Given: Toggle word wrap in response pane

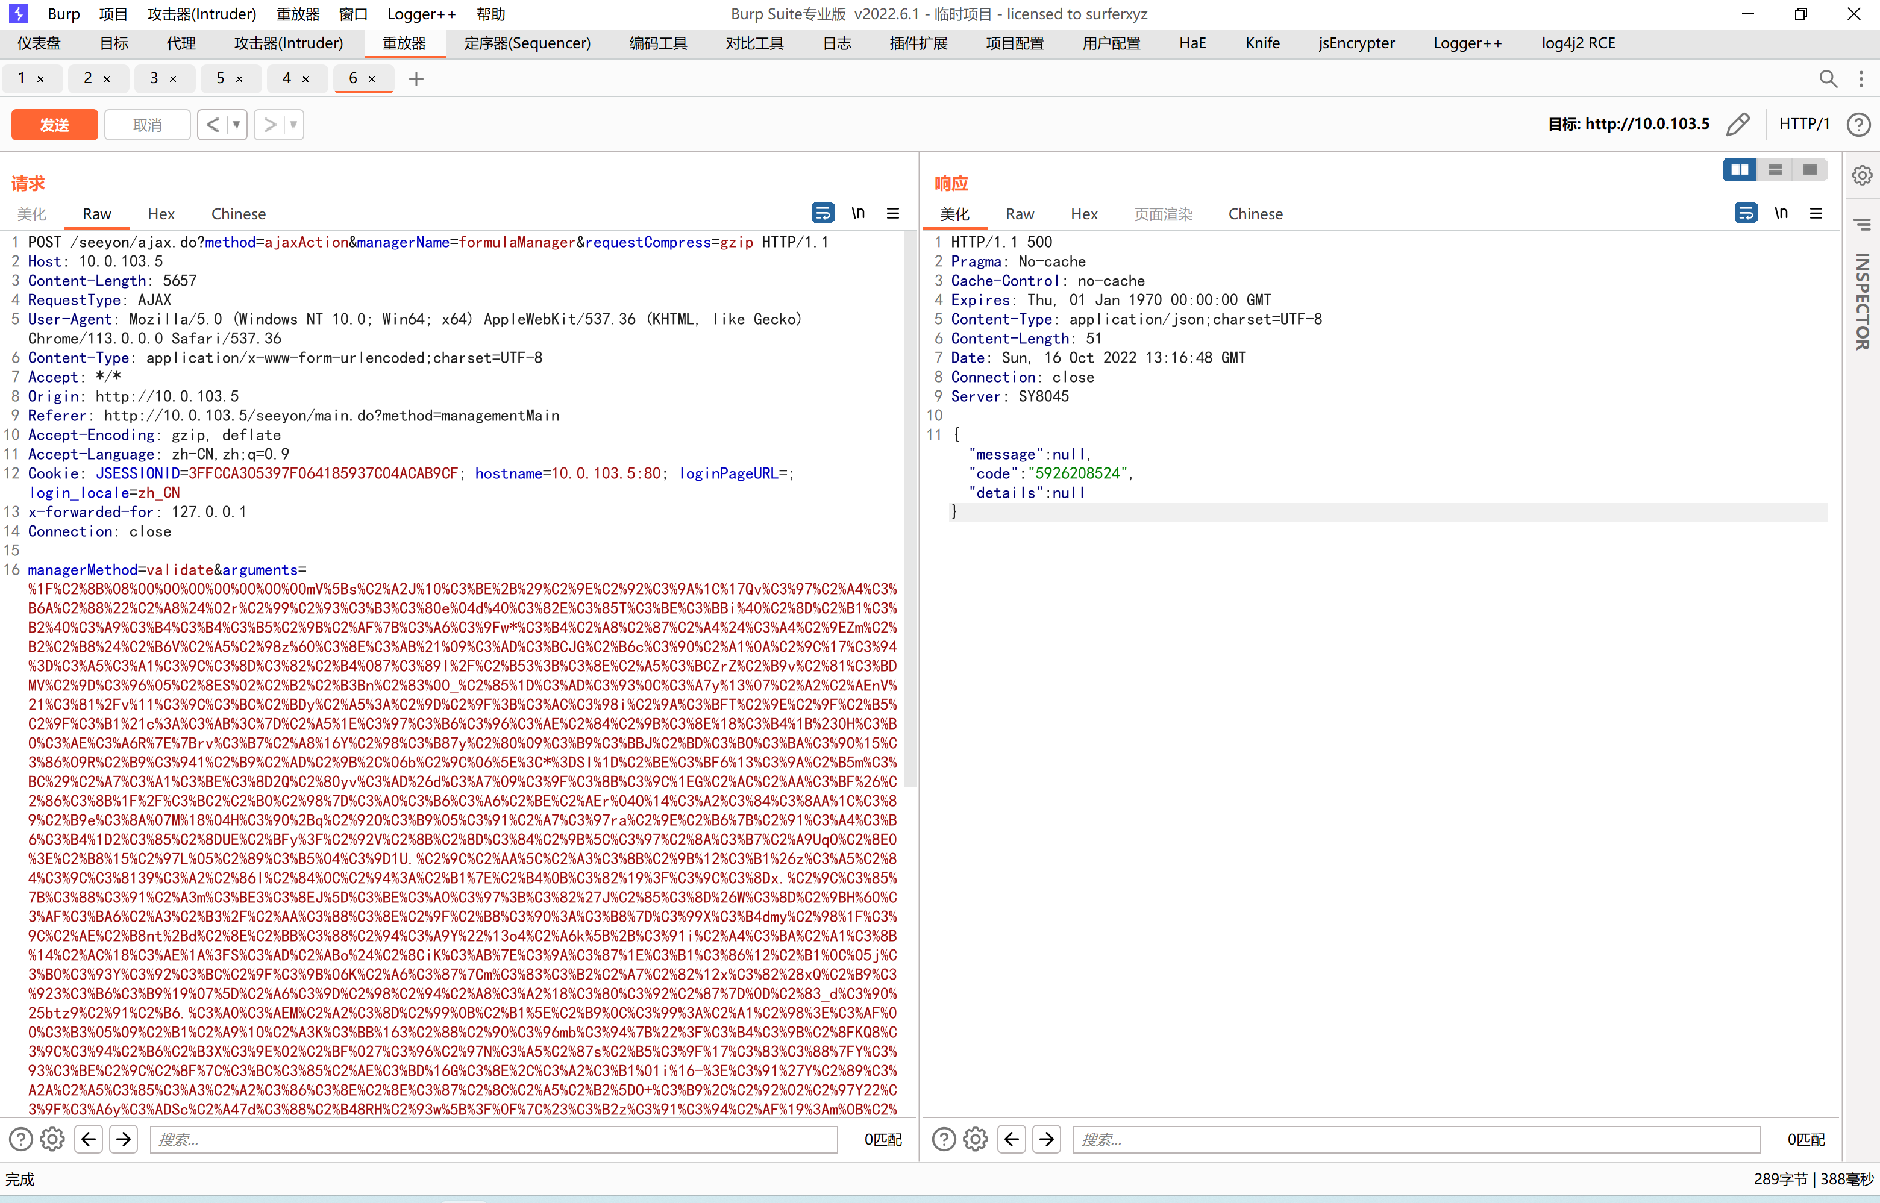Looking at the screenshot, I should tap(1746, 213).
